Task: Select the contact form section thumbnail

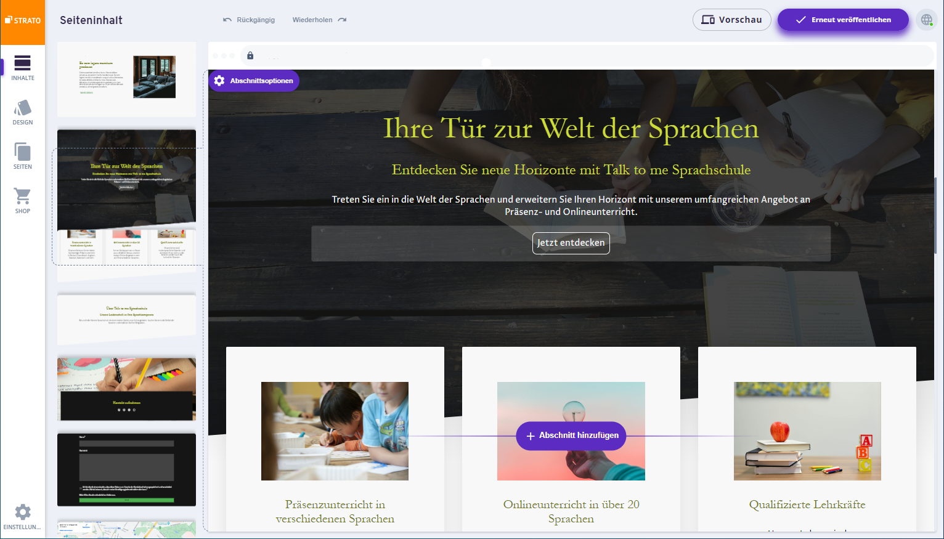Action: pos(126,469)
